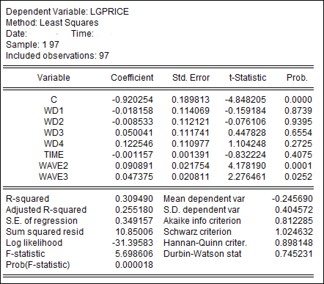324x284 pixels.
Task: Click the Prob(F-statistic) value 0.000018
Action: click(134, 265)
